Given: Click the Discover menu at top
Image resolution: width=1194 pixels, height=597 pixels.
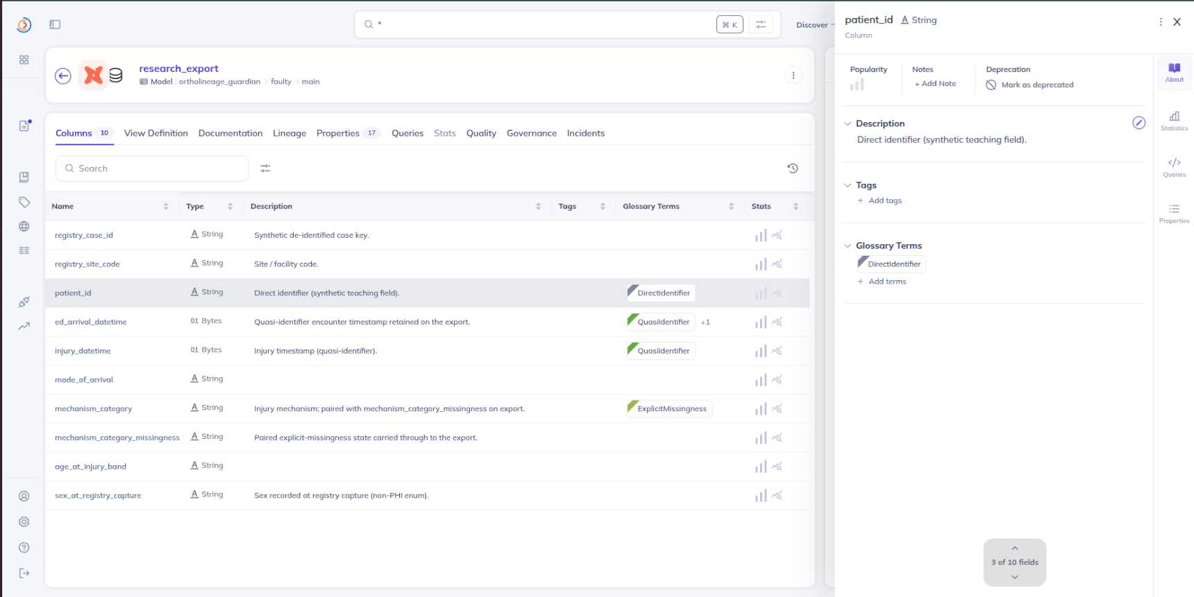Looking at the screenshot, I should click(812, 25).
